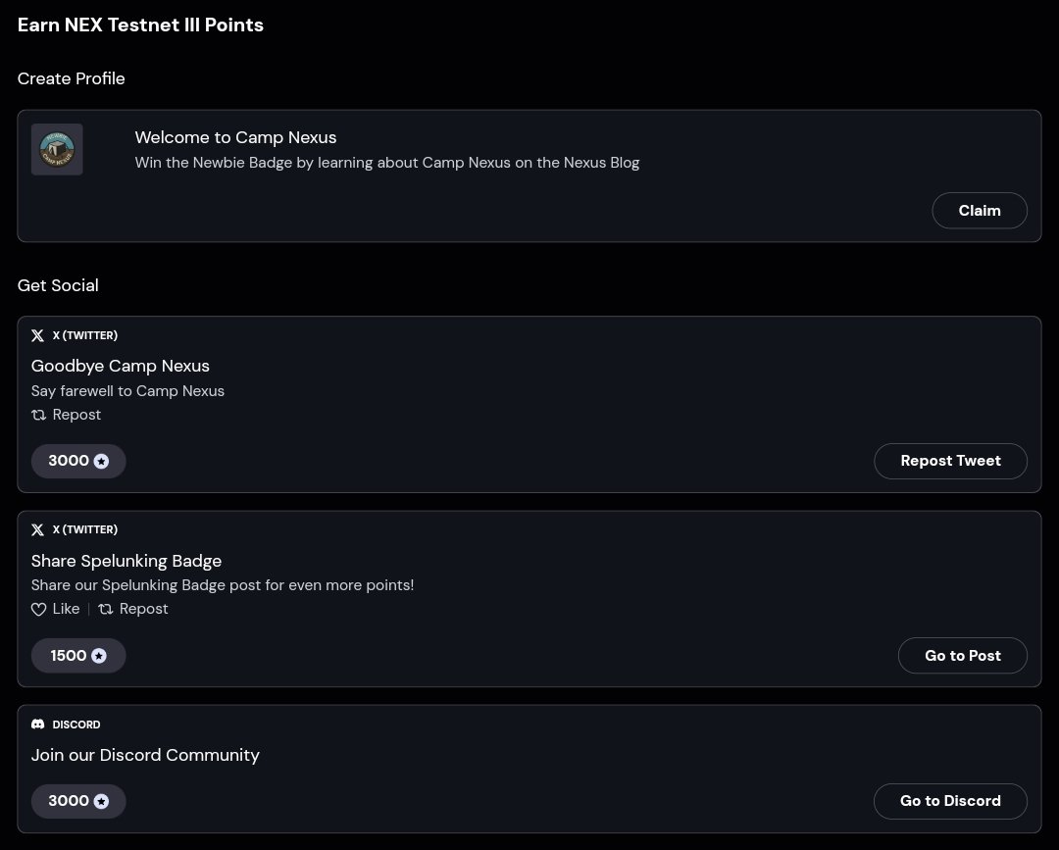Select the Welcome to Camp Nexus title
The height and width of the screenshot is (850, 1059).
[235, 137]
